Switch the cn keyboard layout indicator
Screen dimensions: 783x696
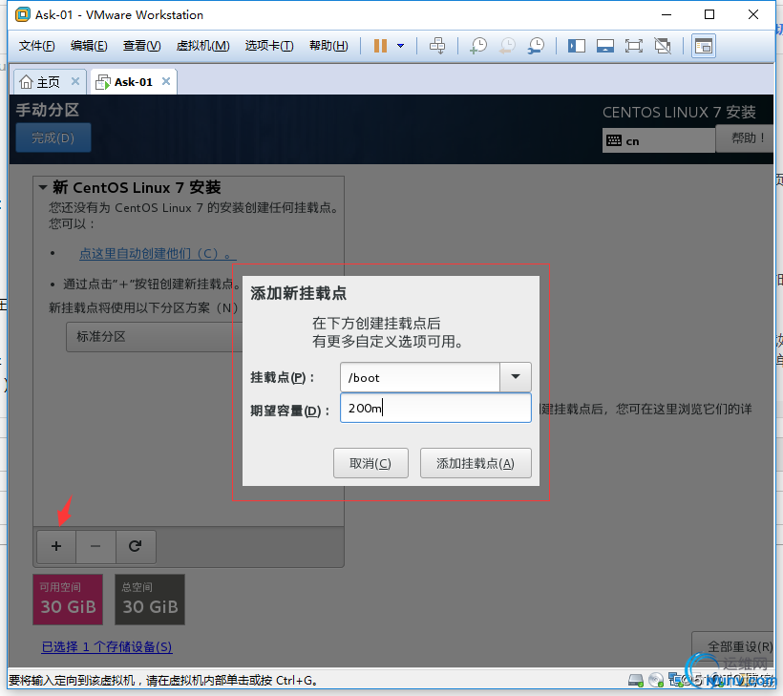coord(658,140)
